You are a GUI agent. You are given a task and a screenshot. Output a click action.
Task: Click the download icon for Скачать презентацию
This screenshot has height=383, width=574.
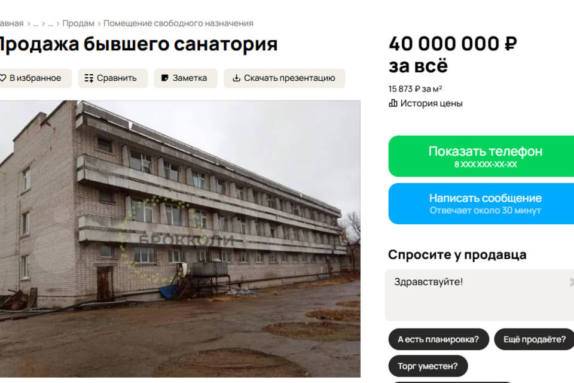point(237,78)
